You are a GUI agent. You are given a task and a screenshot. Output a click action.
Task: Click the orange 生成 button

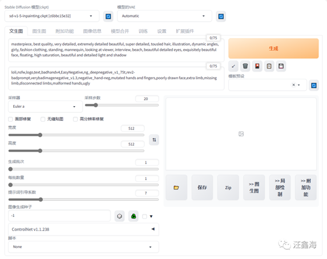[x=273, y=48]
